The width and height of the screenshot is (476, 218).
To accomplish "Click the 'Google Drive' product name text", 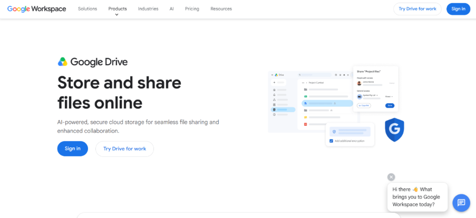I will (x=99, y=62).
